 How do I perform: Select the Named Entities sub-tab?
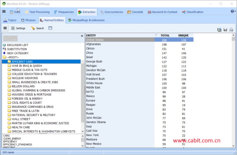point(52,20)
